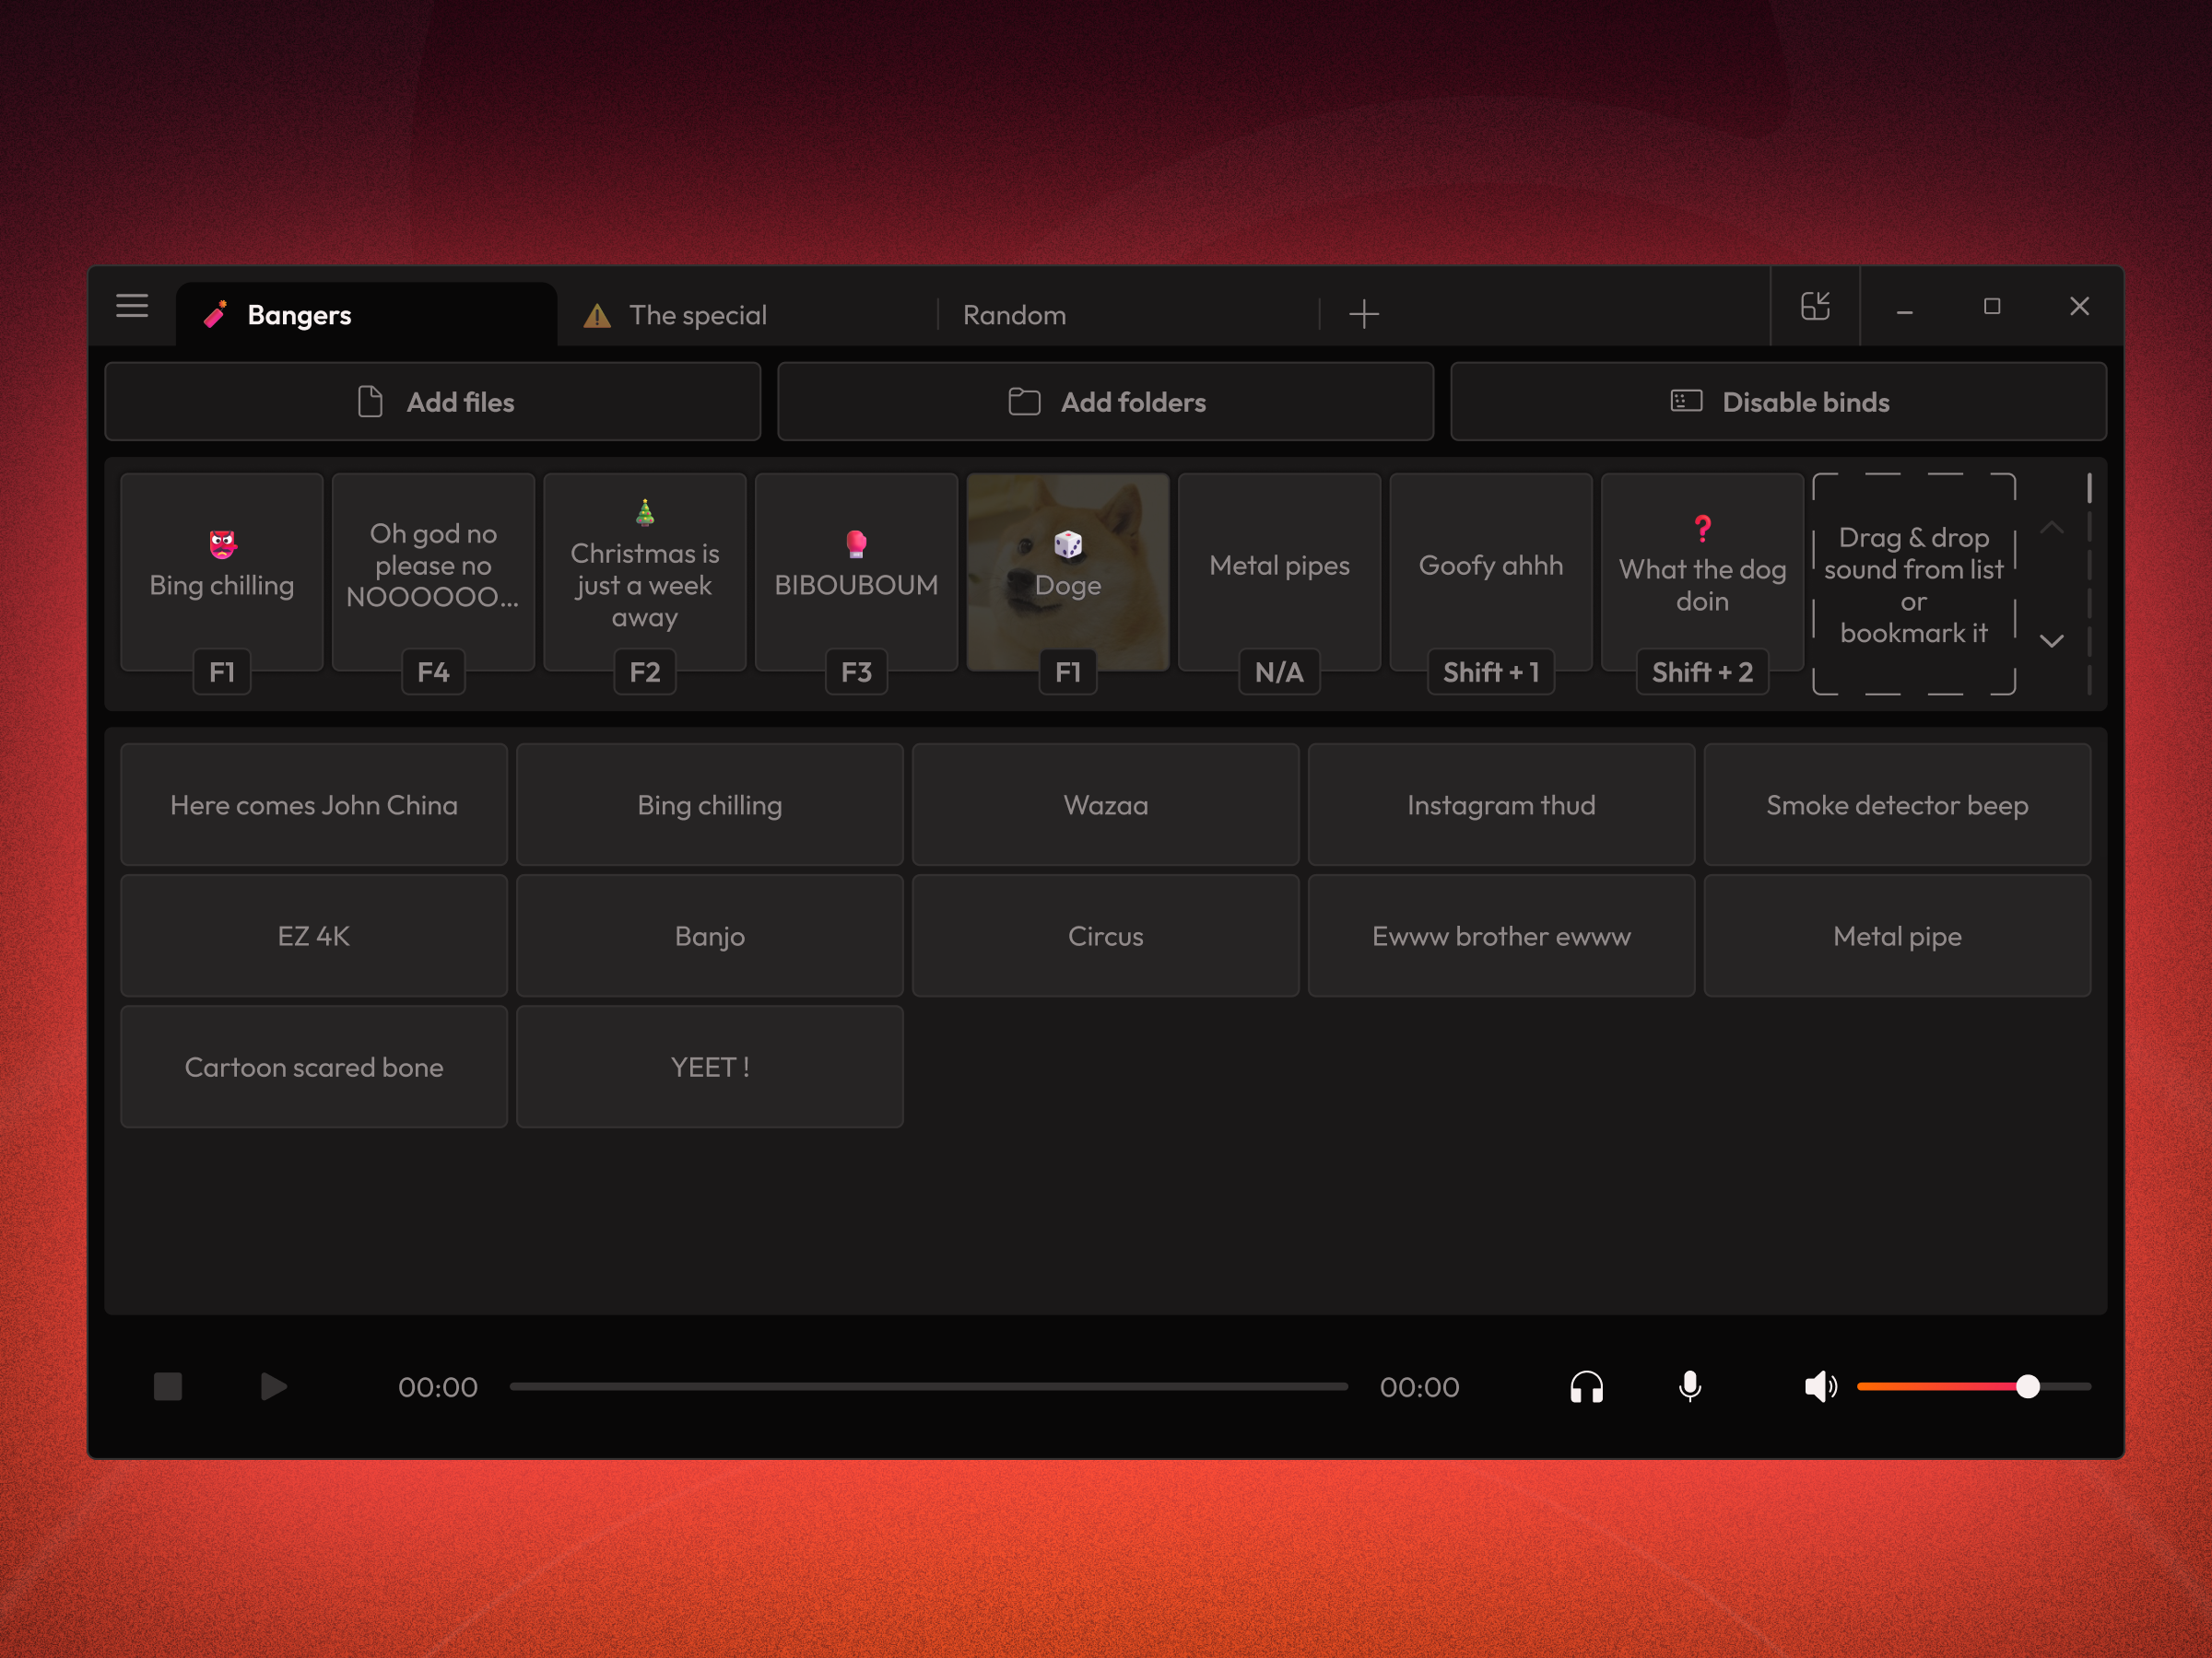This screenshot has height=1658, width=2212.
Task: Open the hamburger navigation menu
Action: [x=132, y=307]
